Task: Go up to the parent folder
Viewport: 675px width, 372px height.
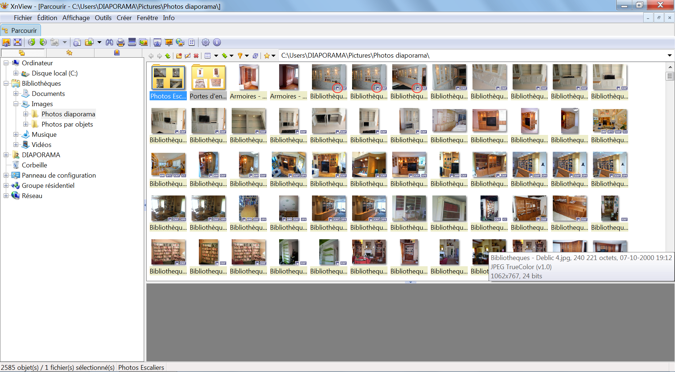Action: pos(167,56)
